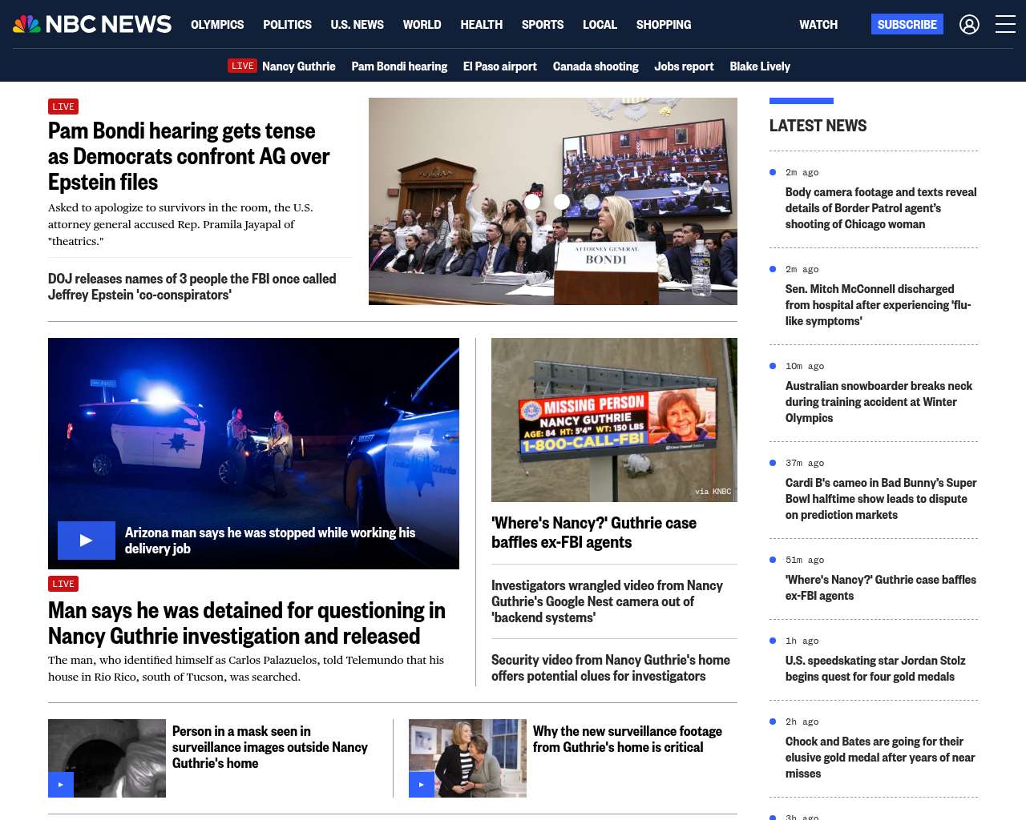
Task: Open the Bondi hearing photo
Action: (553, 201)
